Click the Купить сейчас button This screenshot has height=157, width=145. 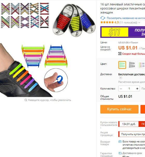[119, 109]
